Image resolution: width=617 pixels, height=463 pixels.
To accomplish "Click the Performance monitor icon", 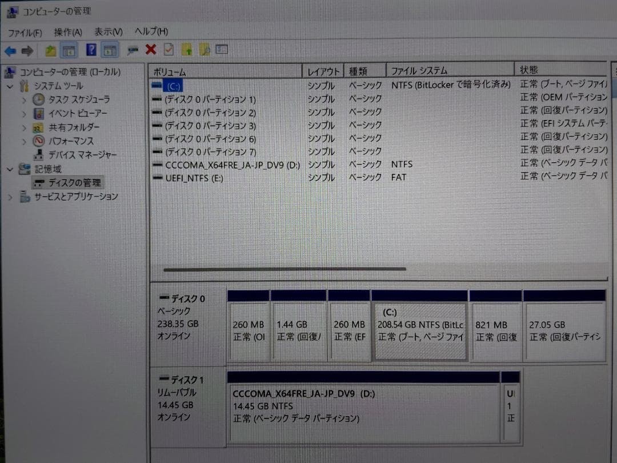I will tap(38, 141).
